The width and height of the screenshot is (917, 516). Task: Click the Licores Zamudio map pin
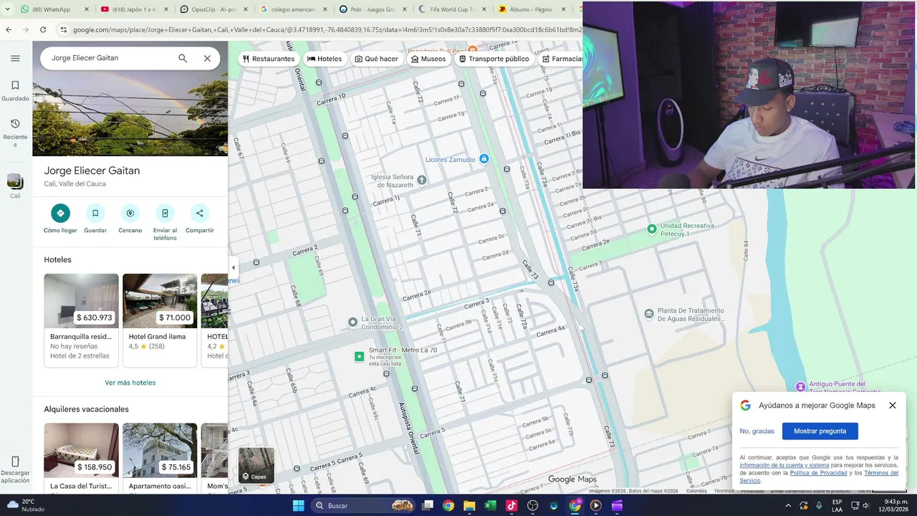(x=484, y=159)
